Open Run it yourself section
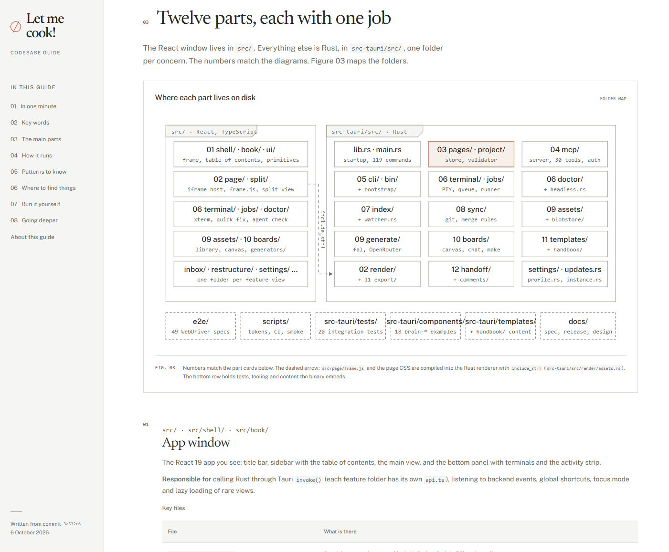669x552 pixels. pos(35,204)
